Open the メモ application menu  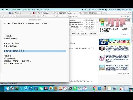[7, 9]
